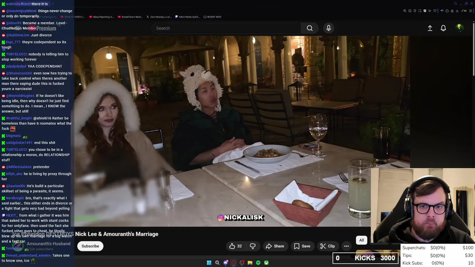This screenshot has width=475, height=267.
Task: Open the browser profile account icon
Action: tap(452, 11)
